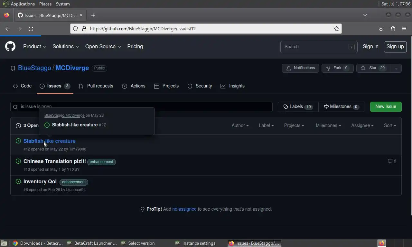This screenshot has height=247, width=412.
Task: Click the GitHub Search input field
Action: tap(319, 47)
